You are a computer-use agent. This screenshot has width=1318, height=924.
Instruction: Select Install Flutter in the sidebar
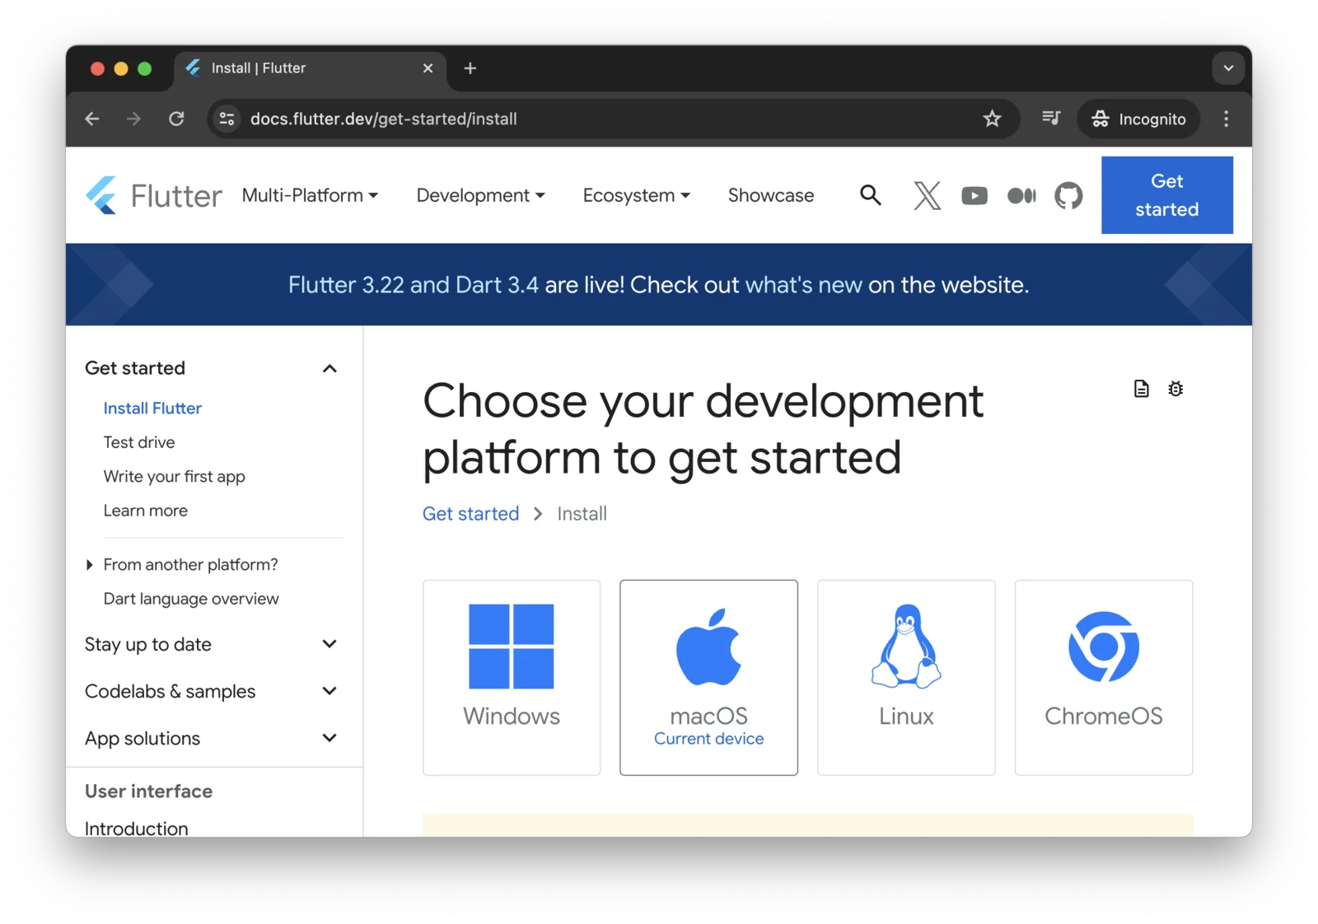tap(152, 408)
